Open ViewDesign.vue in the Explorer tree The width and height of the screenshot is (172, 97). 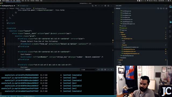point(128,39)
